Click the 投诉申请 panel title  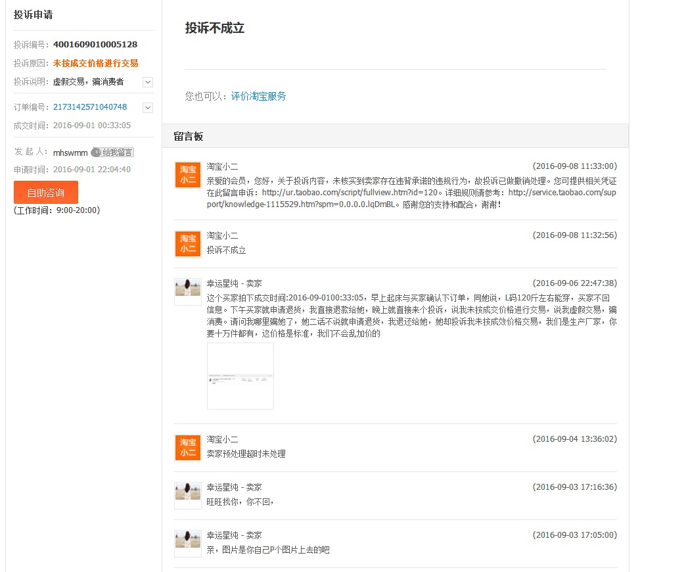[33, 15]
